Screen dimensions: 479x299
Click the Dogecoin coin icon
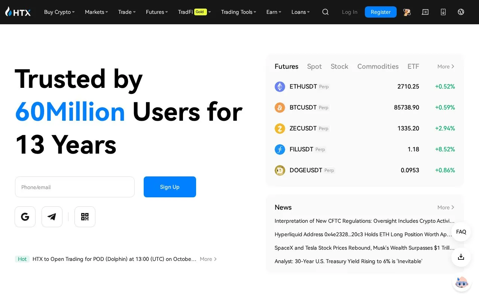pyautogui.click(x=280, y=170)
